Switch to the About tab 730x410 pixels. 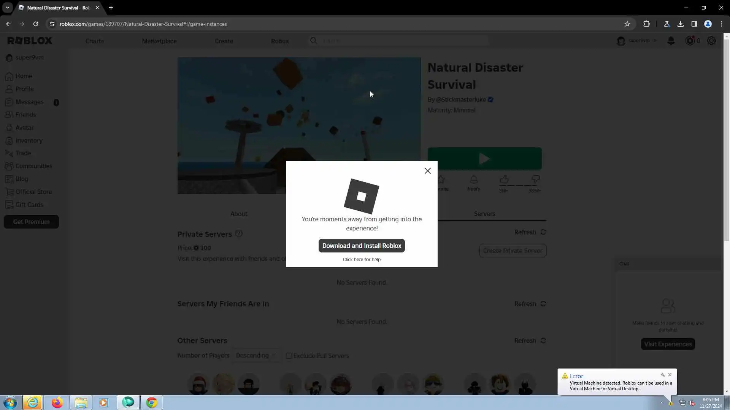(239, 214)
